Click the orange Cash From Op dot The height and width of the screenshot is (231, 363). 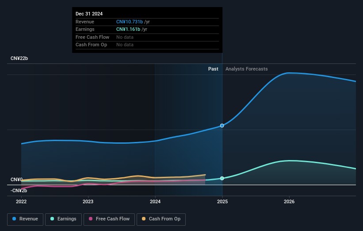pyautogui.click(x=144, y=219)
